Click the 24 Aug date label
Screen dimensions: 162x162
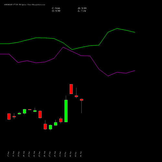click(34, 154)
